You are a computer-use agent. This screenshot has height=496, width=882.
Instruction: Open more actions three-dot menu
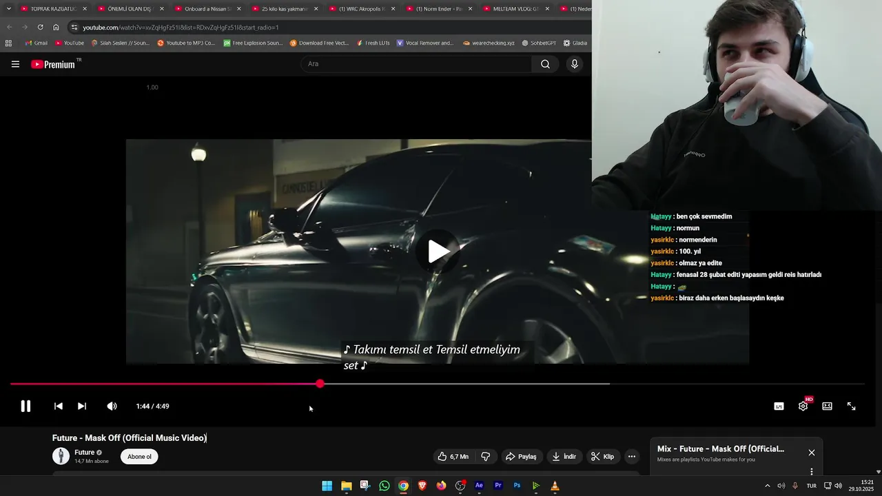[632, 457]
